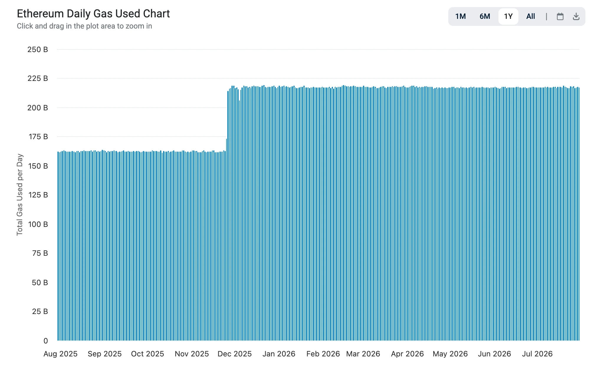Click the Oct 2025 x-axis label
Image resolution: width=591 pixels, height=372 pixels.
147,354
